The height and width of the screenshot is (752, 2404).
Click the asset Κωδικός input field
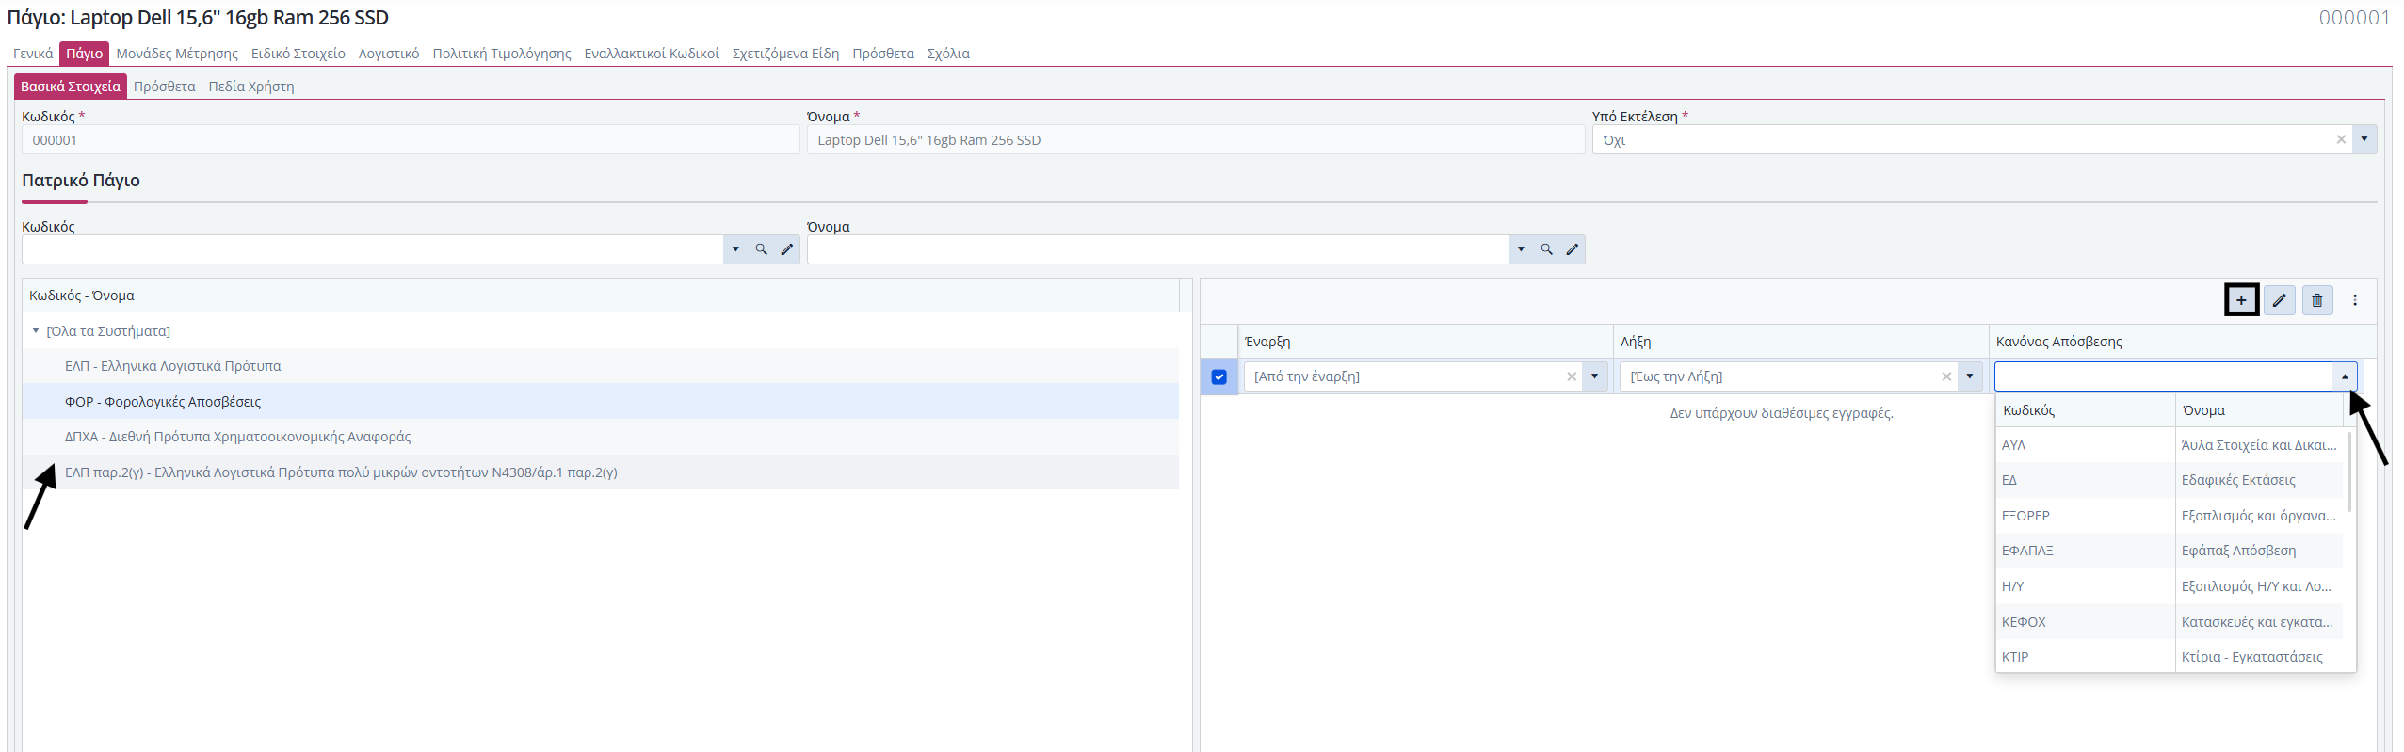[411, 140]
